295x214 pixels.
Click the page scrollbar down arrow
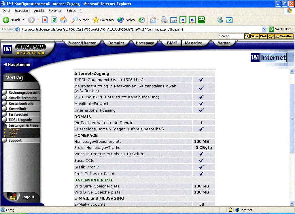(x=292, y=203)
